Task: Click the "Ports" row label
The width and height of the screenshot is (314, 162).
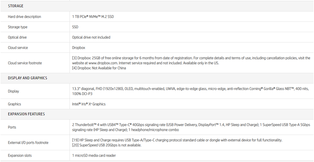Action: click(12, 127)
